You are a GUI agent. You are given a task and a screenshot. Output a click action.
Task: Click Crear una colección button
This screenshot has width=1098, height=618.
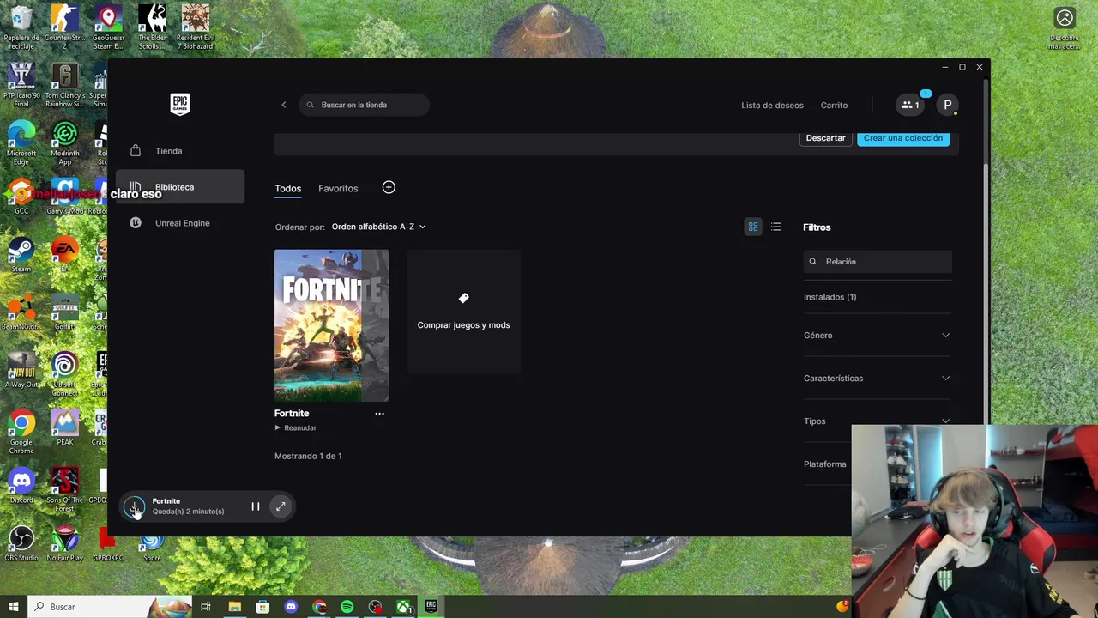pyautogui.click(x=902, y=137)
